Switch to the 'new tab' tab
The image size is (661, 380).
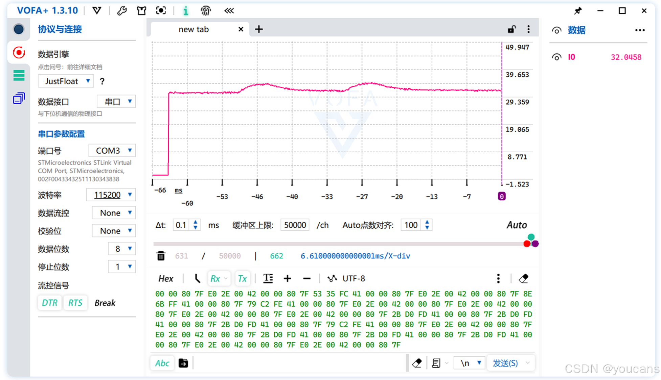pyautogui.click(x=193, y=29)
